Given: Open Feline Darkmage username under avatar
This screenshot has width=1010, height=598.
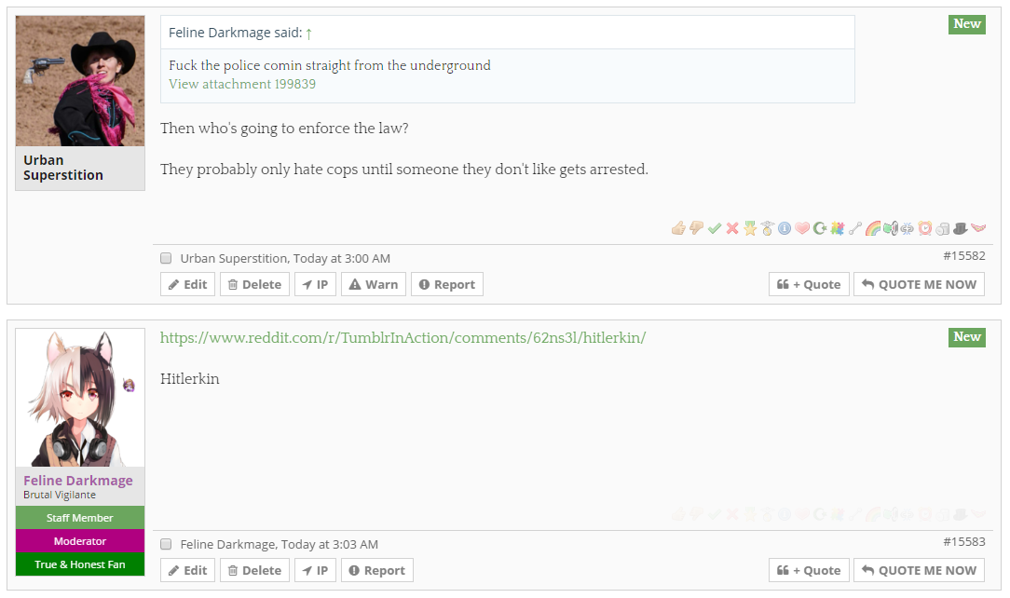Looking at the screenshot, I should [78, 481].
